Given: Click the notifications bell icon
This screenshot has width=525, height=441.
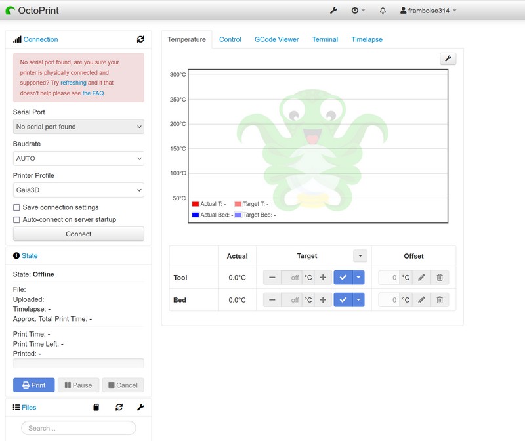Looking at the screenshot, I should pyautogui.click(x=383, y=10).
